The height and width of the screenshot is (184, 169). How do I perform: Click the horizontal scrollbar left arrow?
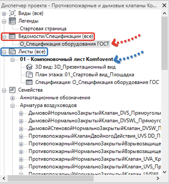(x=4, y=178)
